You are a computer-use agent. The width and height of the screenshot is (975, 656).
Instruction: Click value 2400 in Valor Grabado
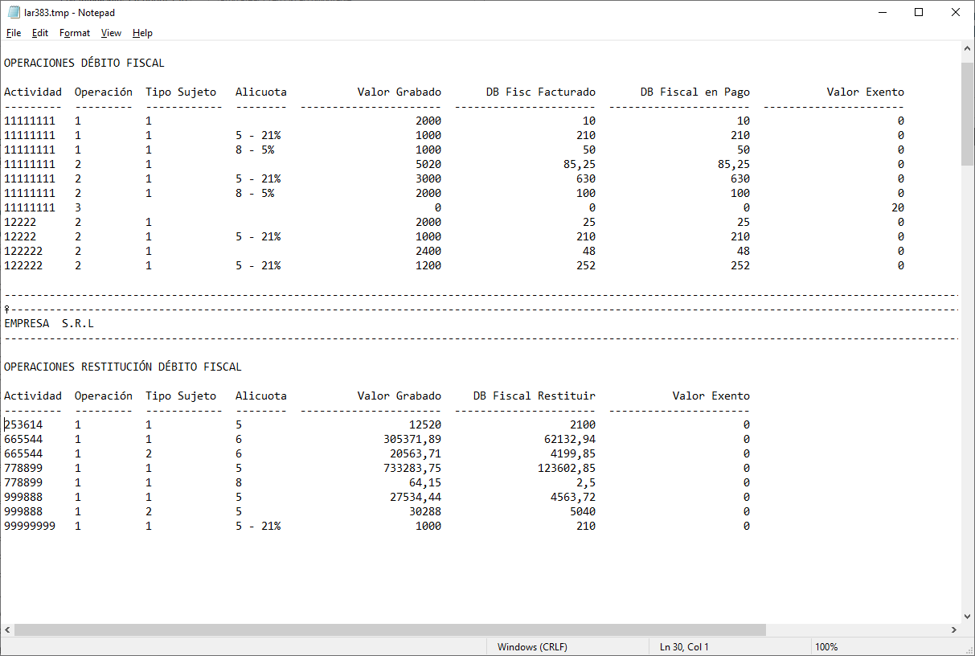428,251
